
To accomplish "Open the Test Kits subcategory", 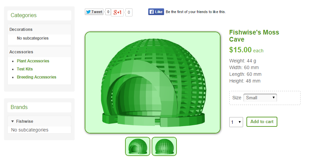I will [25, 69].
